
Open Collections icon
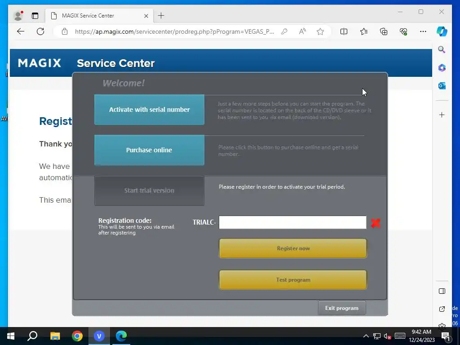384,31
